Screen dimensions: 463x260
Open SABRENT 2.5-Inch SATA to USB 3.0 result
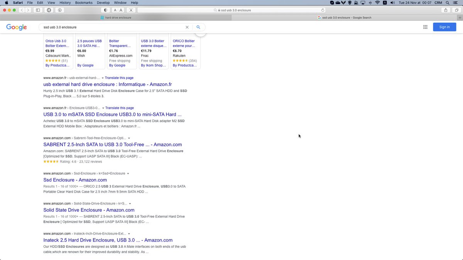113,144
